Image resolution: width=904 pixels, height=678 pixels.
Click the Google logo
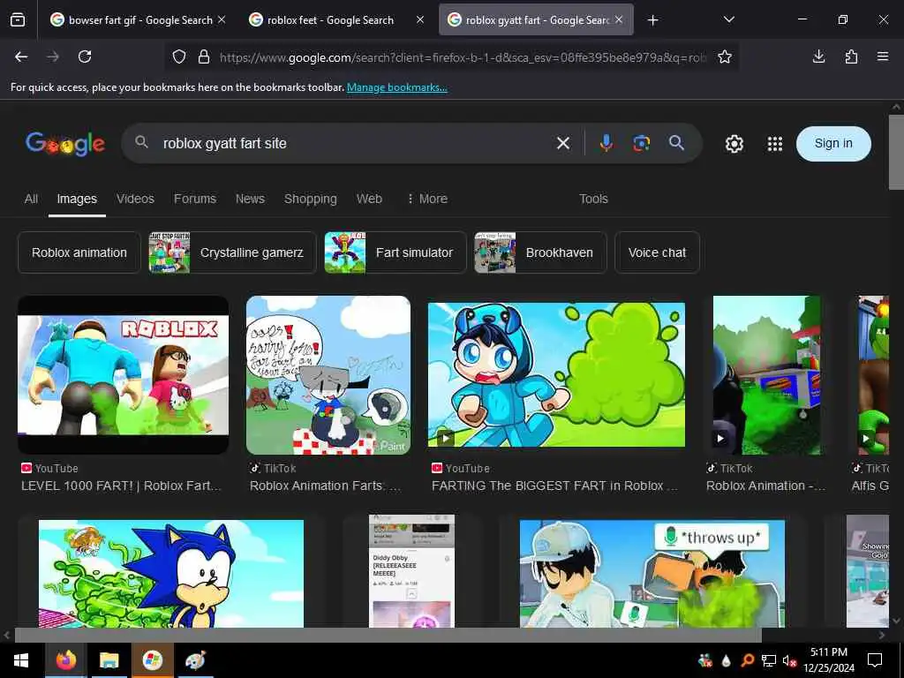(65, 143)
